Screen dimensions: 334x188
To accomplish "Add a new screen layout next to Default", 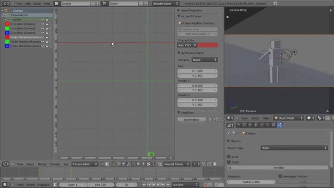I will click(x=93, y=4).
